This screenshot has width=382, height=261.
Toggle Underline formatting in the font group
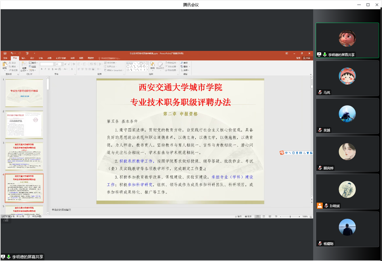tap(49, 69)
